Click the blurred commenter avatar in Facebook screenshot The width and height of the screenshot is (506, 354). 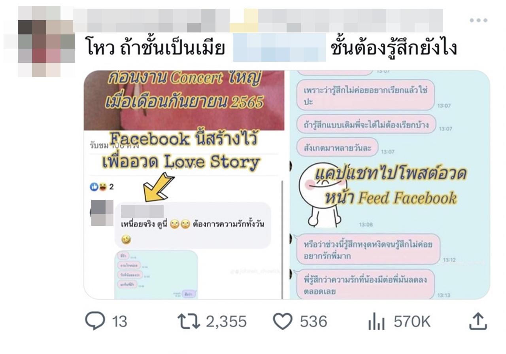102,212
